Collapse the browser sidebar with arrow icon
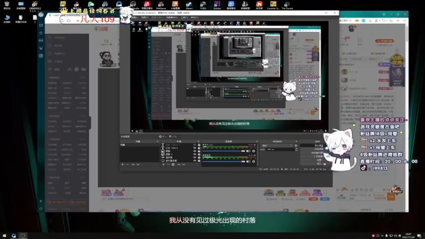 tap(41, 209)
